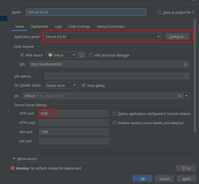This screenshot has height=184, width=199.
Task: Click the vertical scrollbar of the dialog
Action: click(x=195, y=76)
